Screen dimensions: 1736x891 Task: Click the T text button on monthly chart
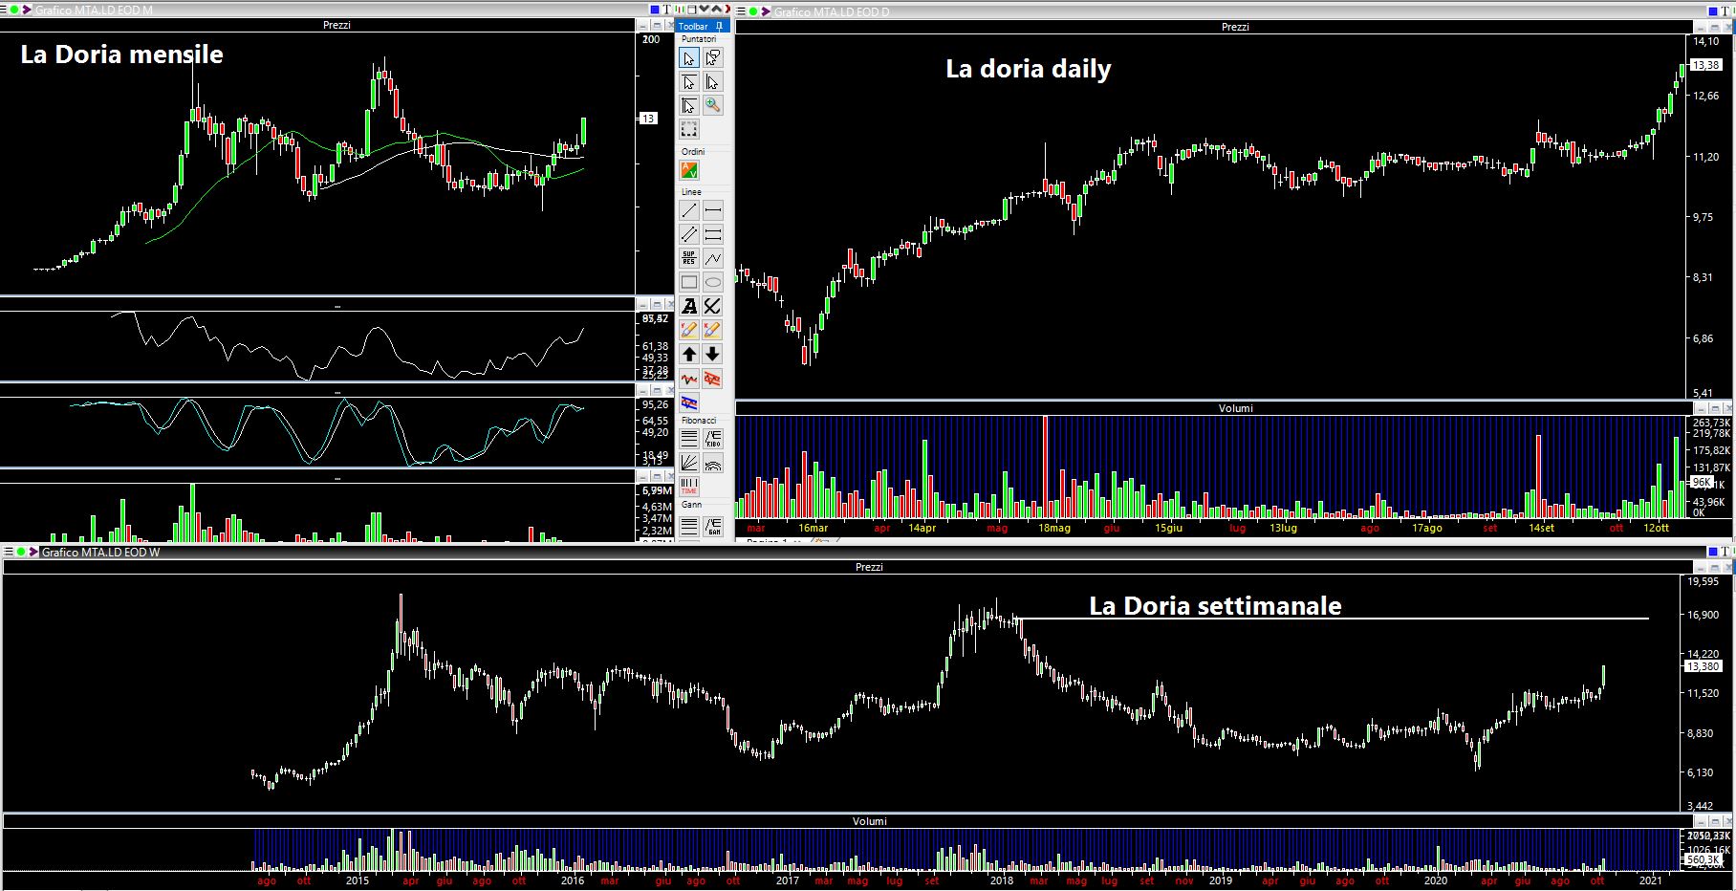[667, 11]
